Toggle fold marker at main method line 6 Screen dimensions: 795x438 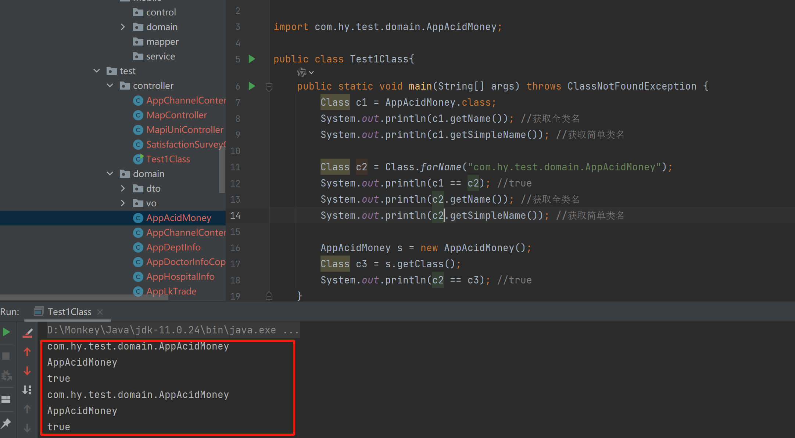tap(269, 87)
